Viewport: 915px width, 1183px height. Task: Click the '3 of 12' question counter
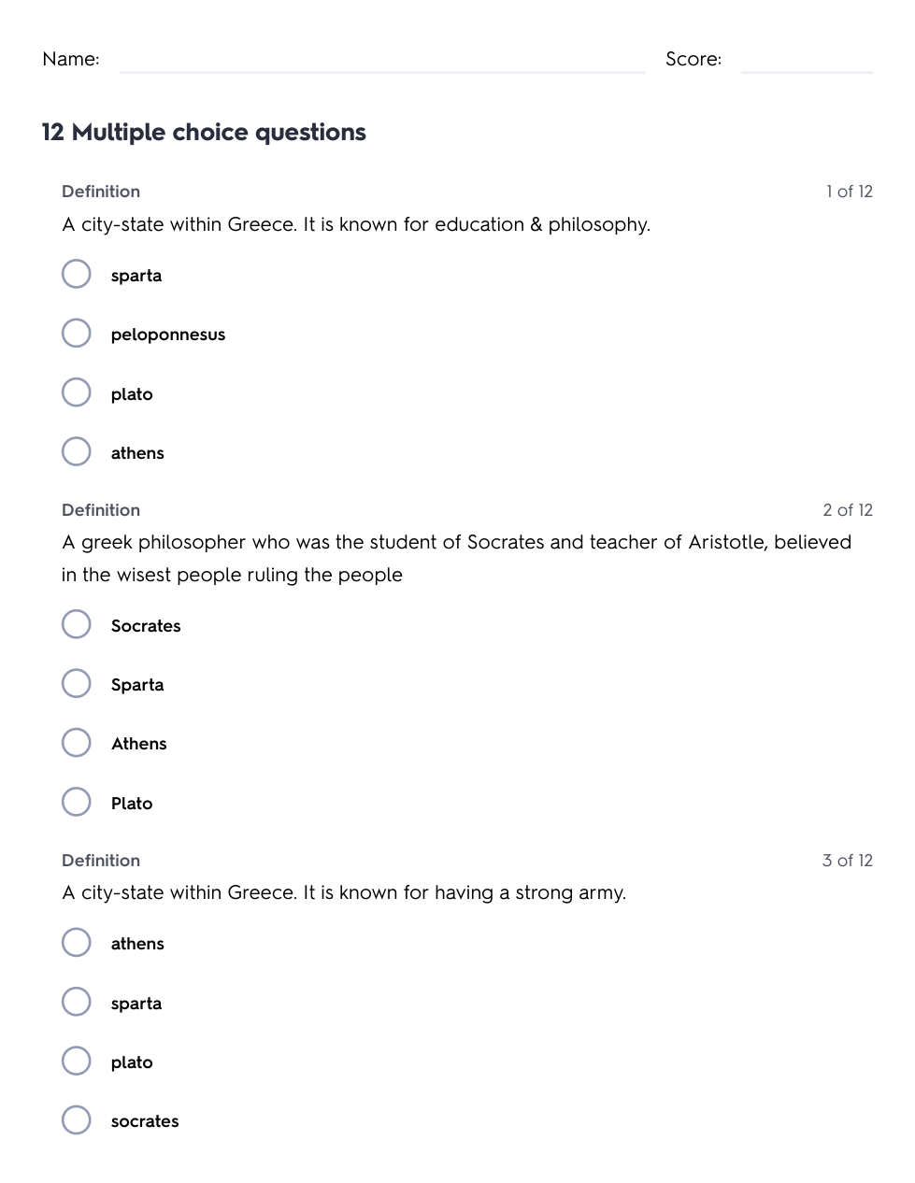click(x=847, y=861)
